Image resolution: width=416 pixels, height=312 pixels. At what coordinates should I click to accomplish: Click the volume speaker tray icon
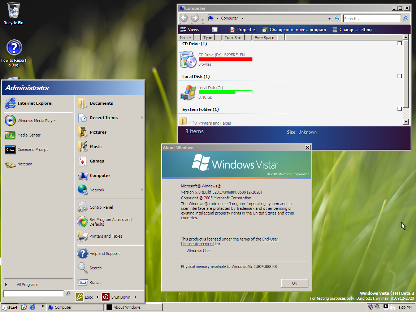tap(377, 307)
